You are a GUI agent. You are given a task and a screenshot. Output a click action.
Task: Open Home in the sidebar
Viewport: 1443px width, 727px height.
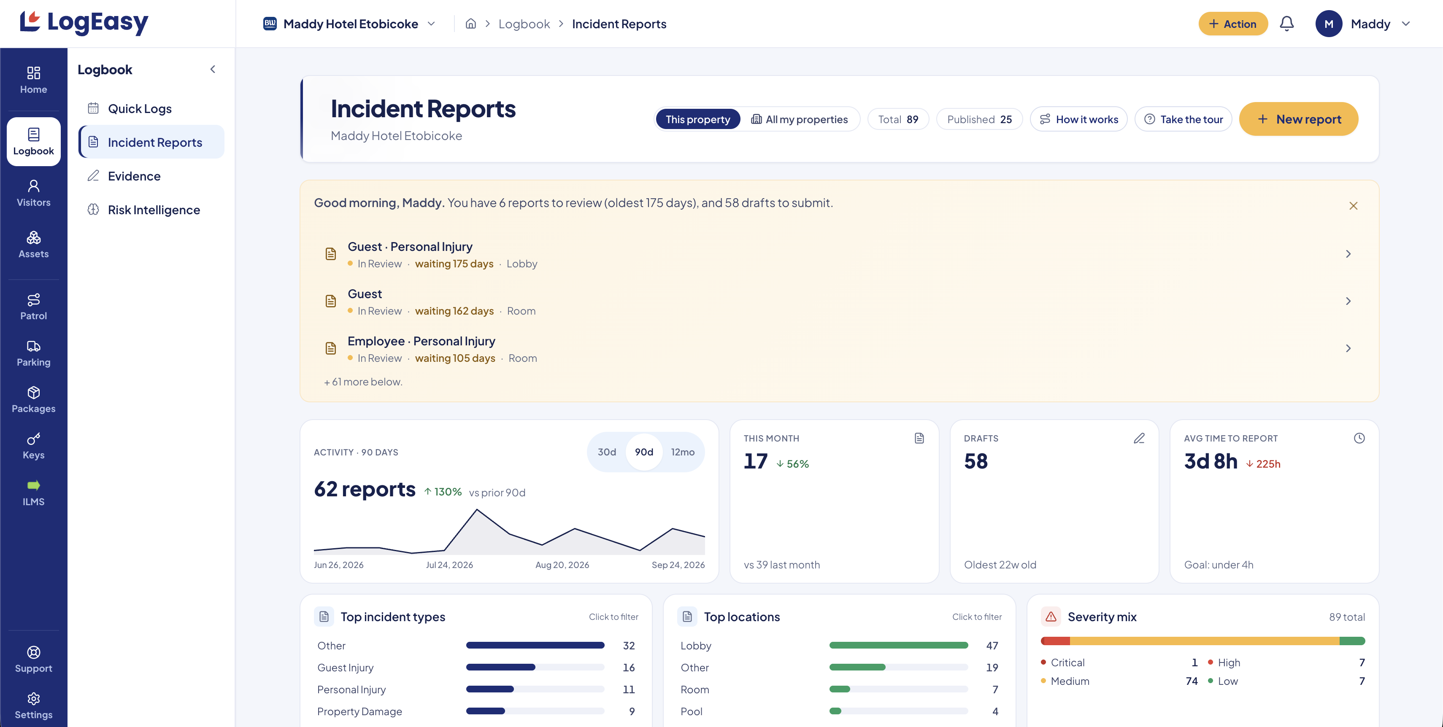[34, 81]
